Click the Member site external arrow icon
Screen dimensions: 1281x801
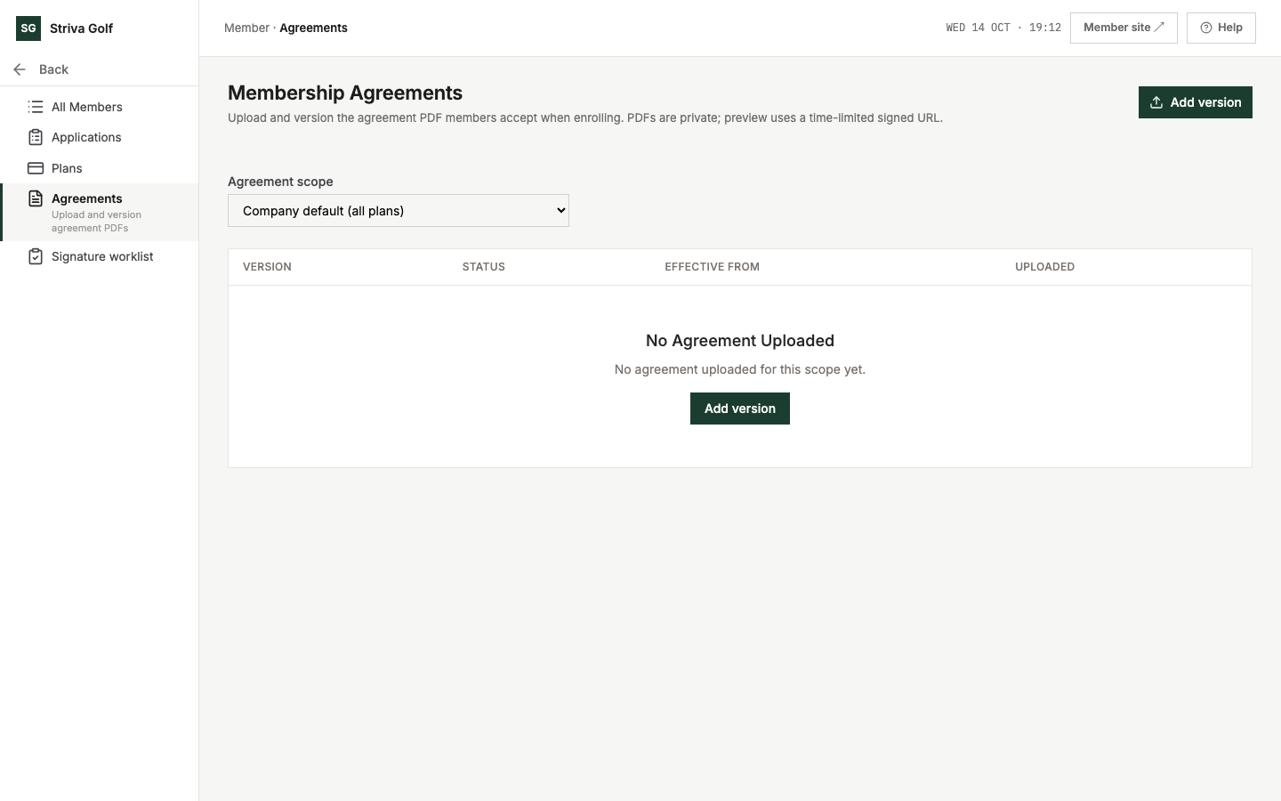click(1159, 28)
